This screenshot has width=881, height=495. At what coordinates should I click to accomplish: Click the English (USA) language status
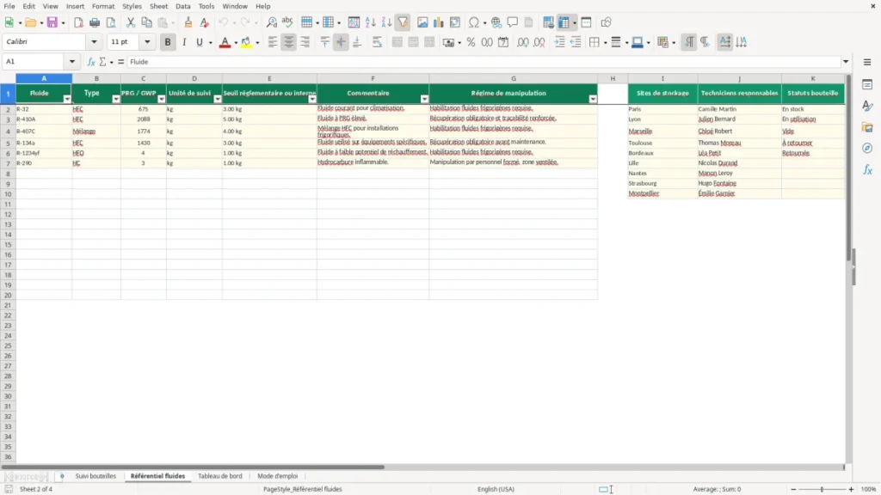pos(496,489)
